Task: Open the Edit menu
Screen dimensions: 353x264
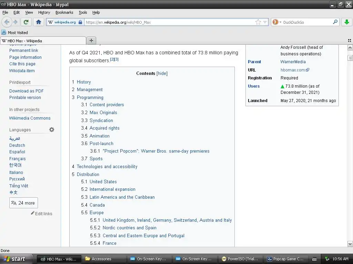Action: coord(17,12)
